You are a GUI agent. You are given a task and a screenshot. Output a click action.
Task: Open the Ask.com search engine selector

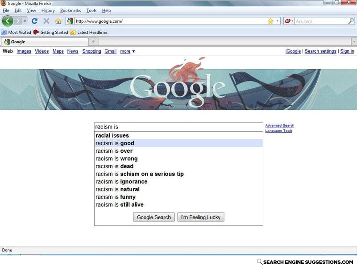288,21
